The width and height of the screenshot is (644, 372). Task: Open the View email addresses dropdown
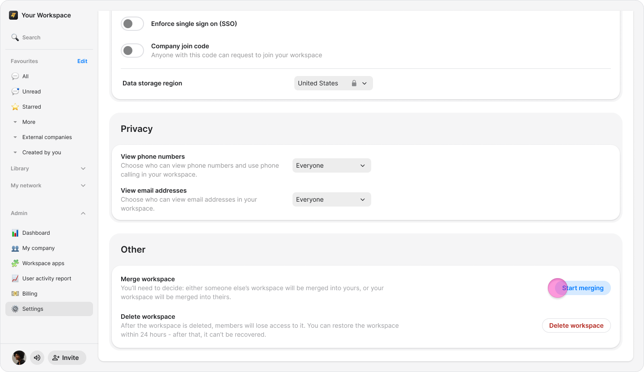(x=332, y=199)
